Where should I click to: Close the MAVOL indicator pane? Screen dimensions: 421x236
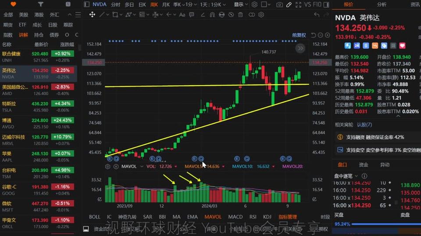pos(116,167)
